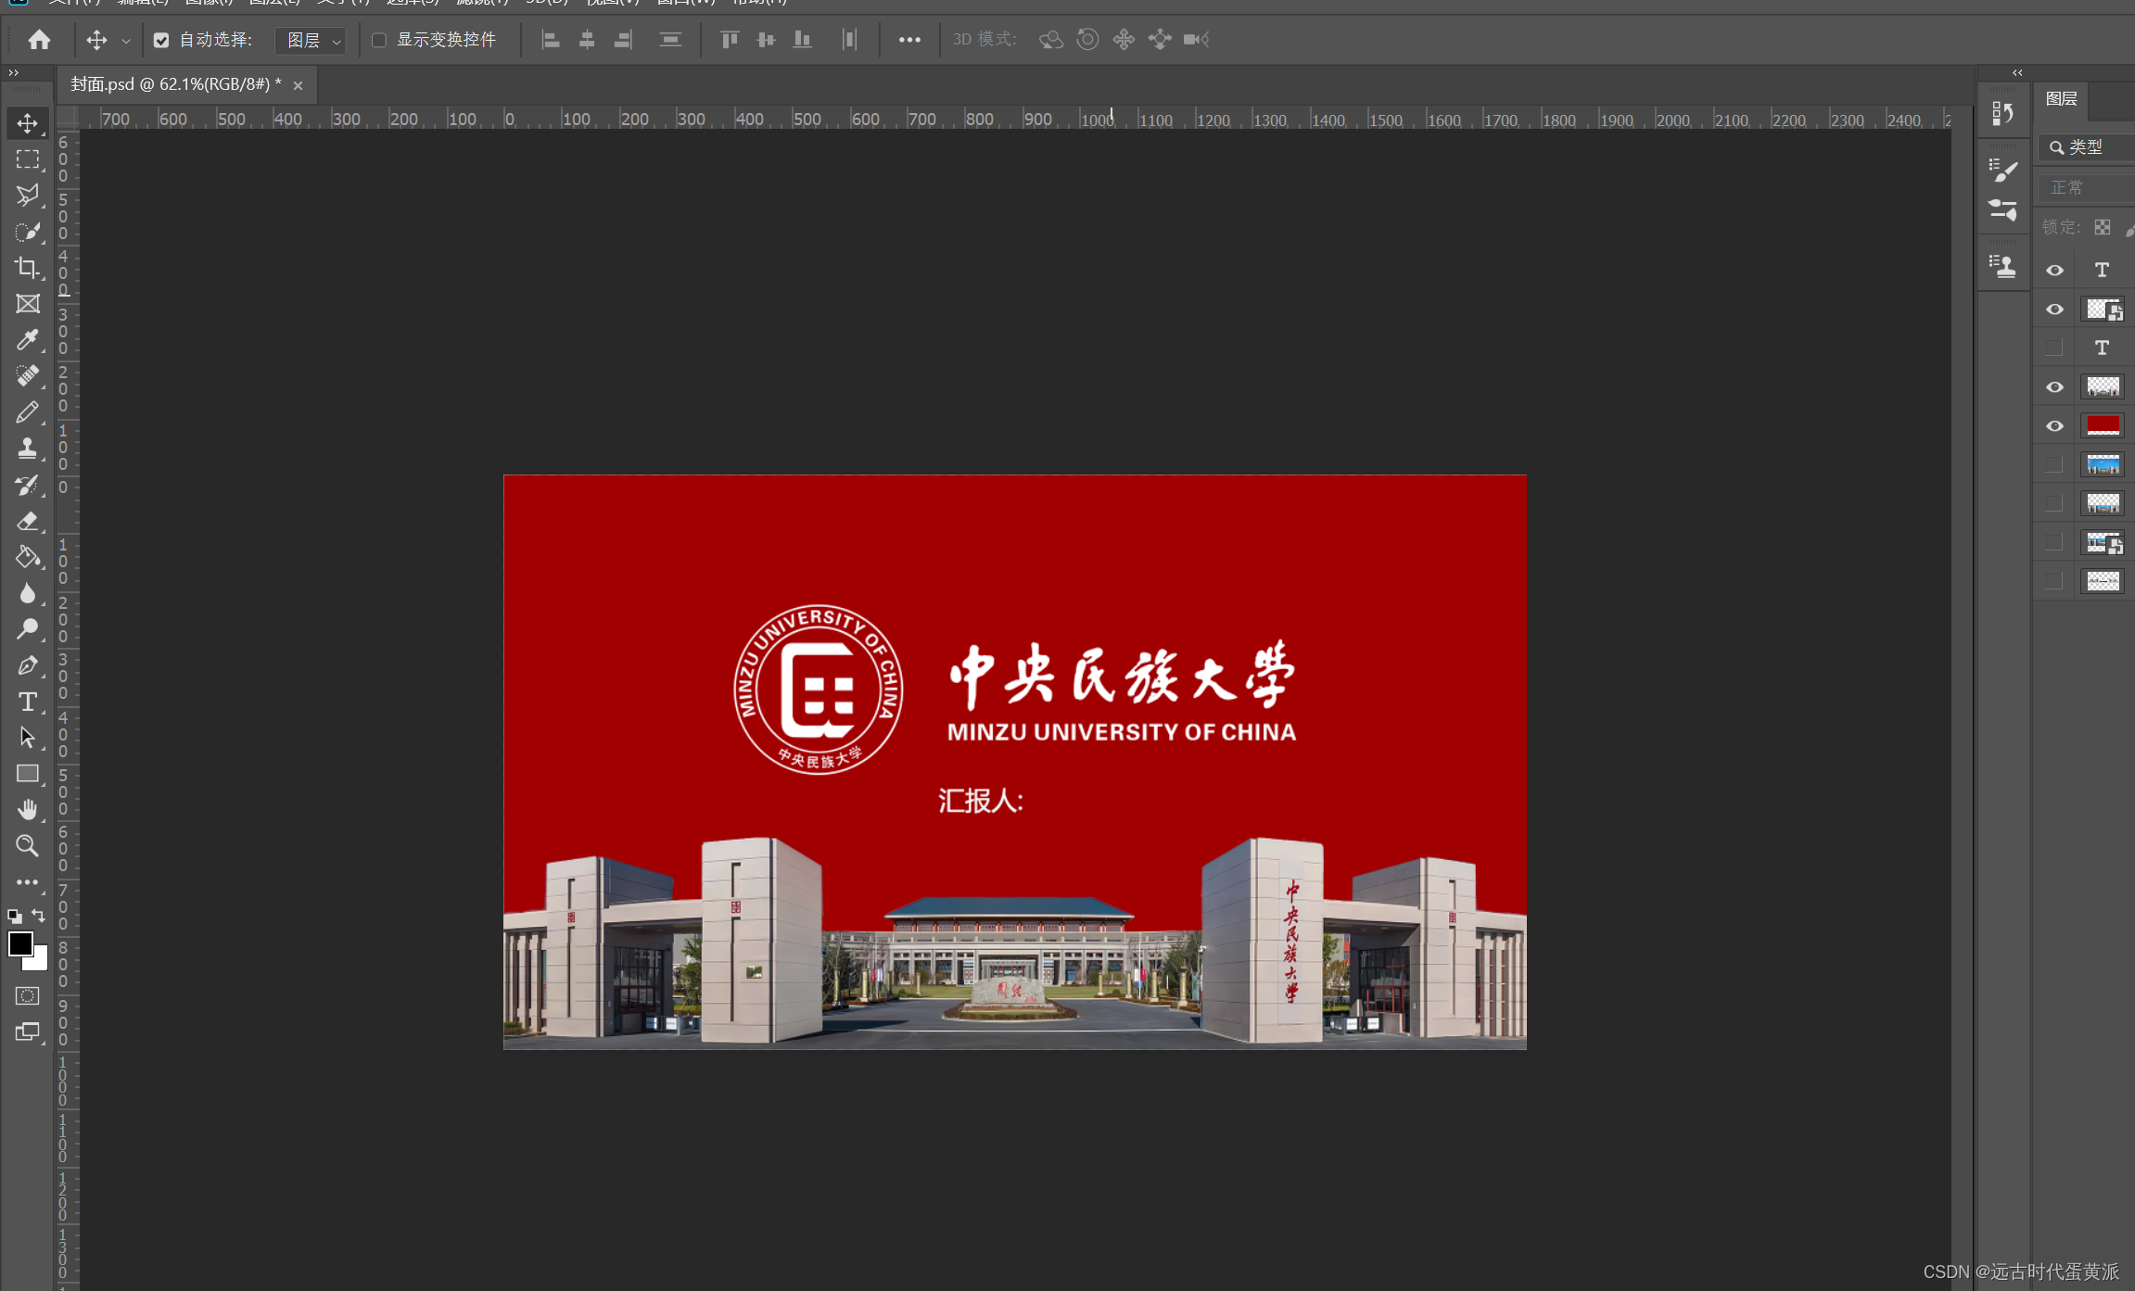Viewport: 2135px width, 1291px height.
Task: Hide the red fill layer via eye icon
Action: [x=2054, y=425]
